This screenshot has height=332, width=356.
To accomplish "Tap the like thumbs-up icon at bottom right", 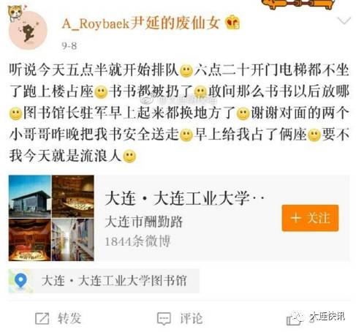I will [x=294, y=319].
